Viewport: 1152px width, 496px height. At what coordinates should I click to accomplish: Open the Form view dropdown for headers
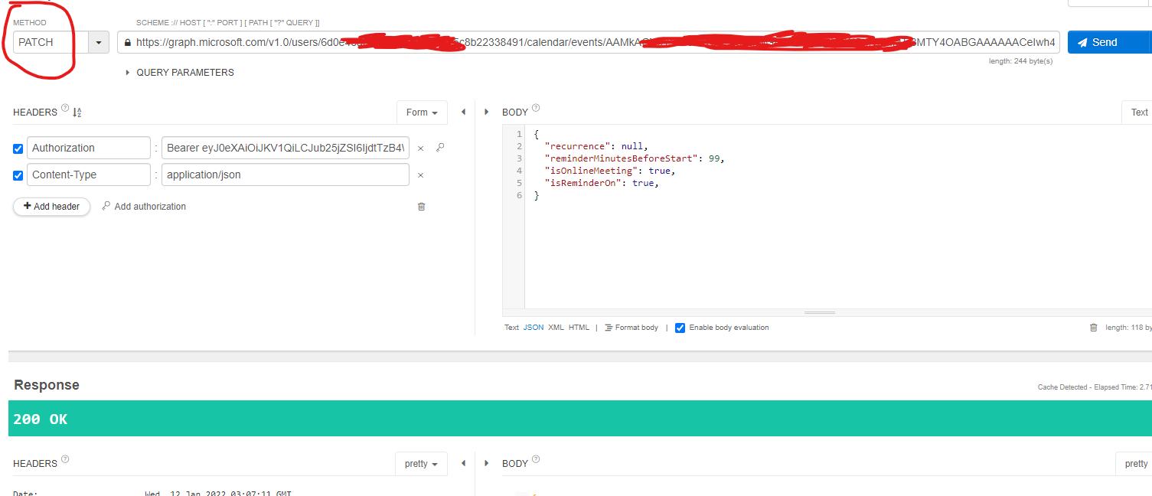pyautogui.click(x=422, y=113)
